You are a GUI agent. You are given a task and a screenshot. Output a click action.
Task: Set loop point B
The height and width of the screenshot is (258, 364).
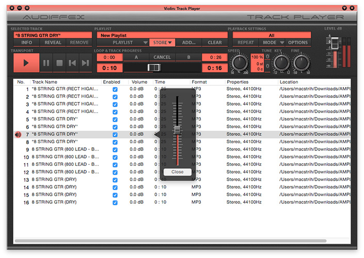point(188,57)
